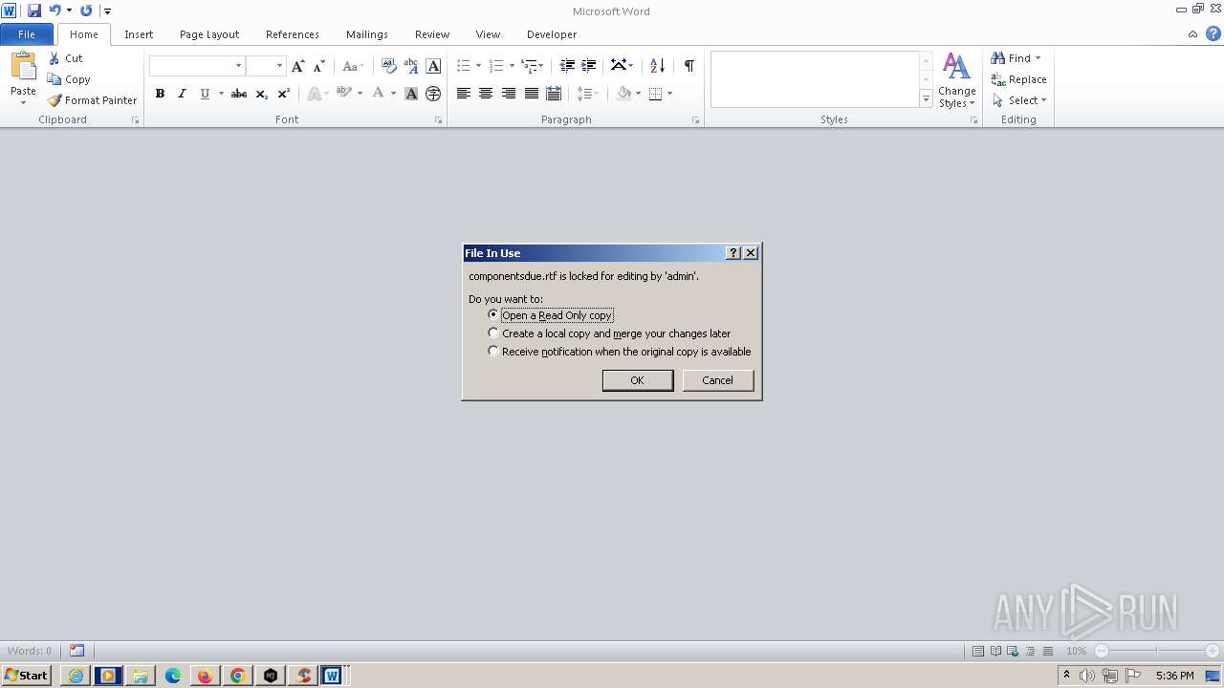
Task: Align text right
Action: [509, 94]
